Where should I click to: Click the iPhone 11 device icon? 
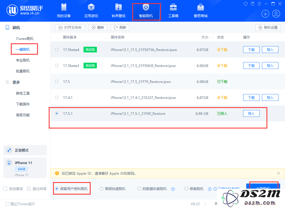pos(9,163)
